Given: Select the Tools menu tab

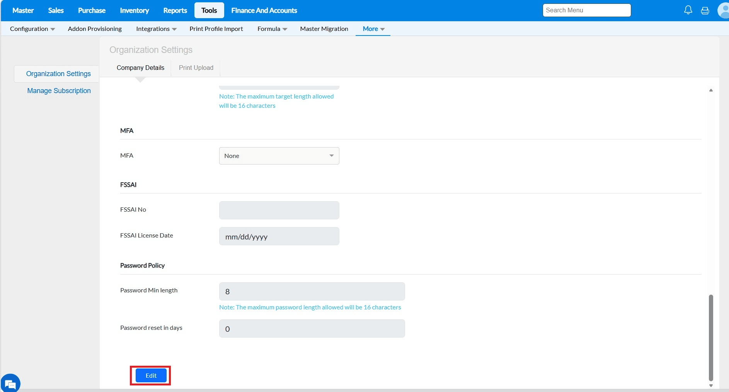Looking at the screenshot, I should tap(209, 10).
